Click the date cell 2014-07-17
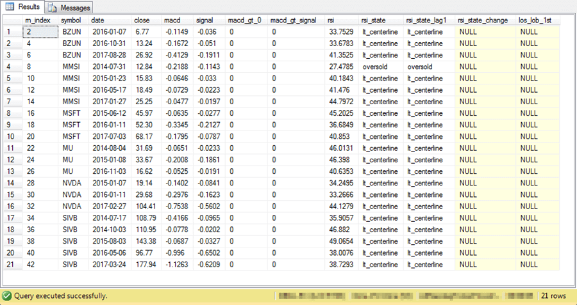This screenshot has height=305, width=577. click(x=108, y=218)
